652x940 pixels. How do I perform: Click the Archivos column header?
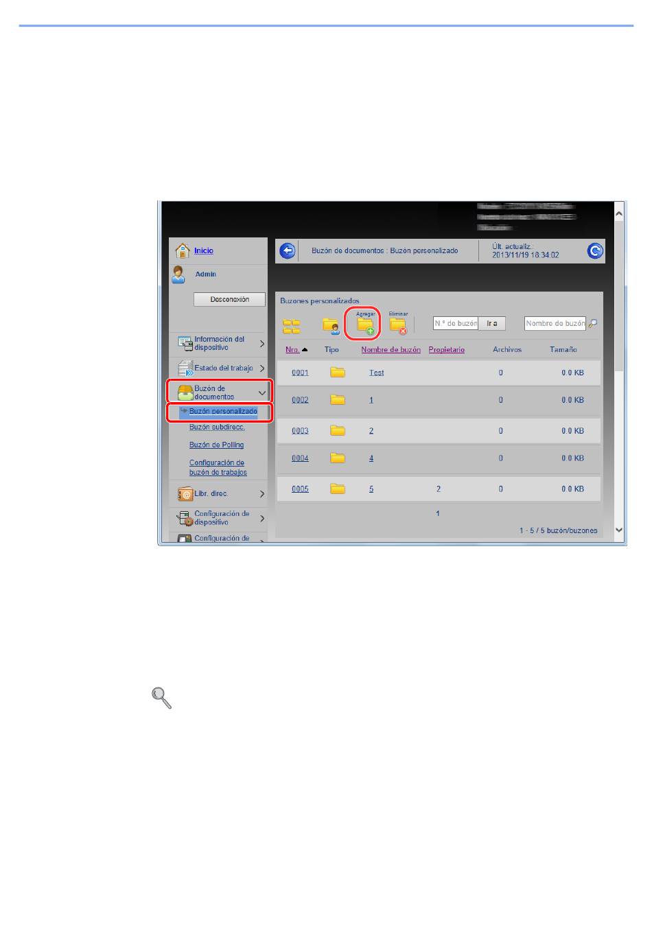pyautogui.click(x=507, y=350)
